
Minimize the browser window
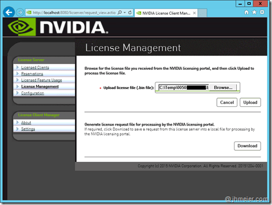point(240,3)
